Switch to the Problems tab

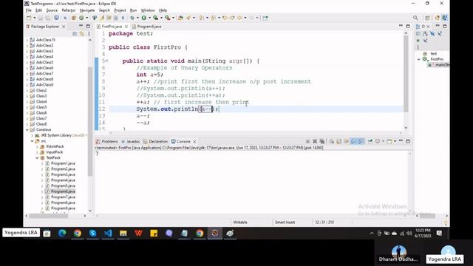point(106,141)
